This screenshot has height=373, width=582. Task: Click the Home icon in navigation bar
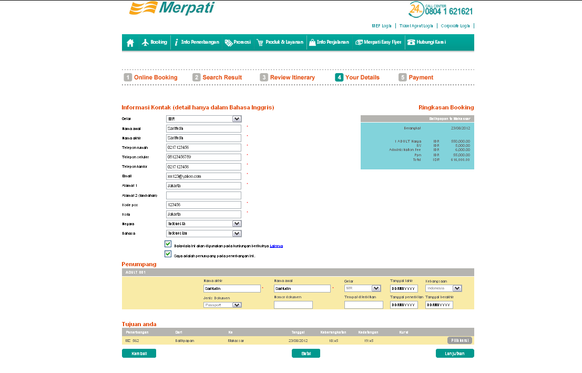coord(130,43)
